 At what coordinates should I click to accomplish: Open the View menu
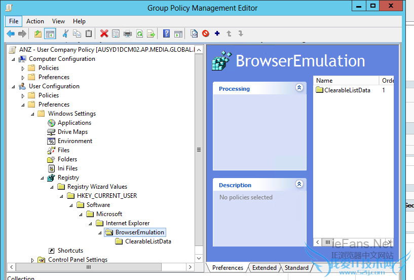pyautogui.click(x=58, y=21)
